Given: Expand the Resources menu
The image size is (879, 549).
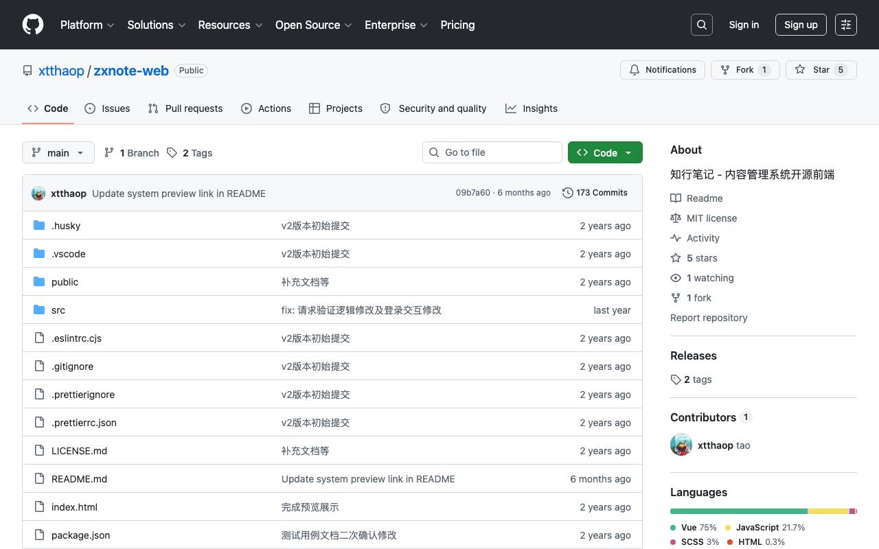Looking at the screenshot, I should (230, 25).
